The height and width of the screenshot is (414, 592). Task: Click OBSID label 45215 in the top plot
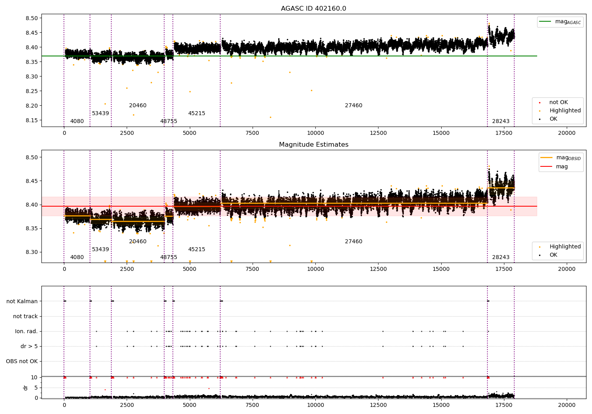[197, 114]
